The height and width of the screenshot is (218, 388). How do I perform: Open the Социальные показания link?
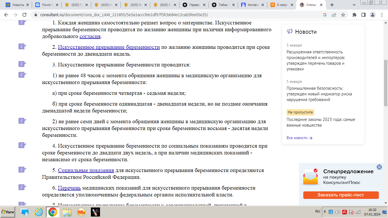tap(86, 171)
